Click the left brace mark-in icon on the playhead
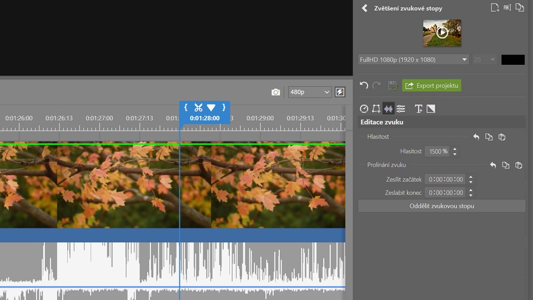This screenshot has height=300, width=533. point(185,108)
